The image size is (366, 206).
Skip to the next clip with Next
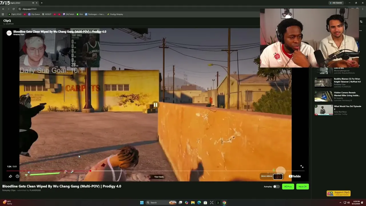tap(303, 187)
